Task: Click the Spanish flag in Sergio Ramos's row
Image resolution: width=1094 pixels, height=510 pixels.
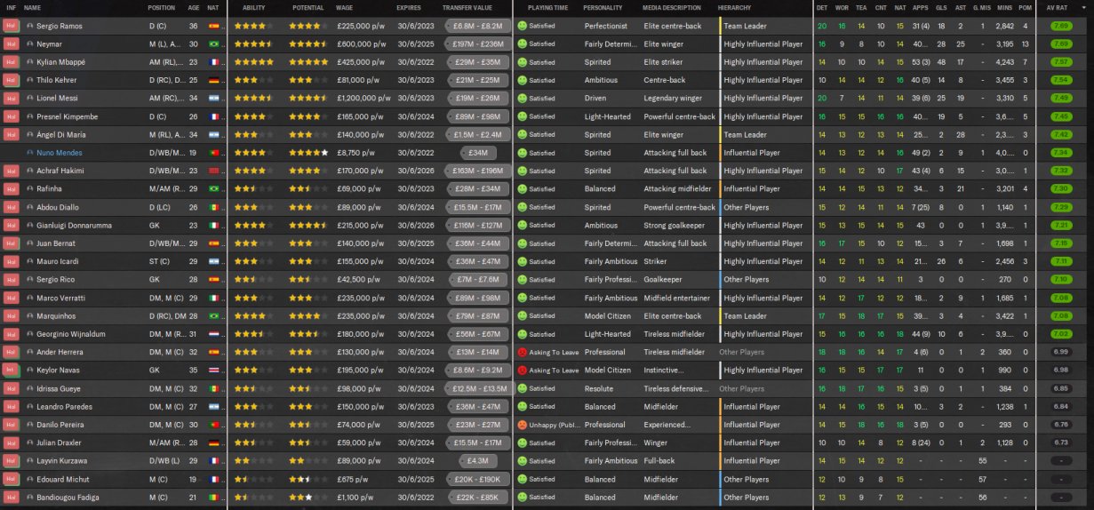Action: tap(213, 26)
